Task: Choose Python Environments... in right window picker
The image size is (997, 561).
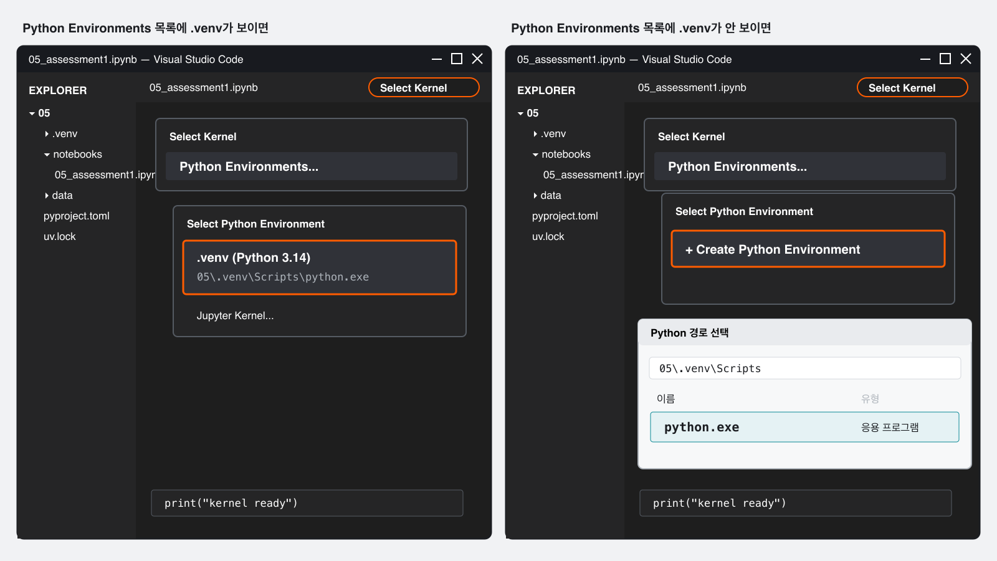Action: pos(800,166)
